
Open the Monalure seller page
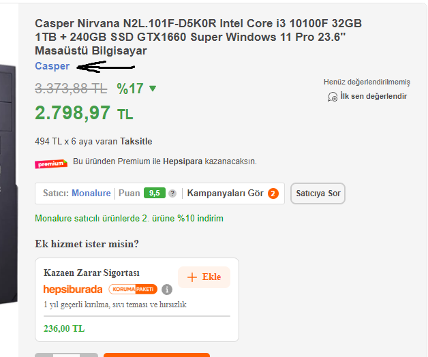(91, 193)
